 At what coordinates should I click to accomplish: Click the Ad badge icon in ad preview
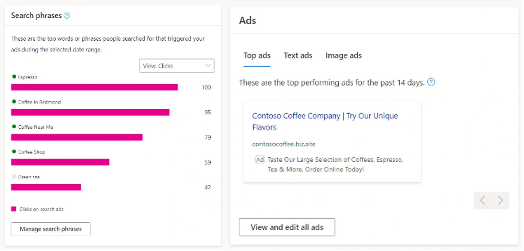point(260,160)
